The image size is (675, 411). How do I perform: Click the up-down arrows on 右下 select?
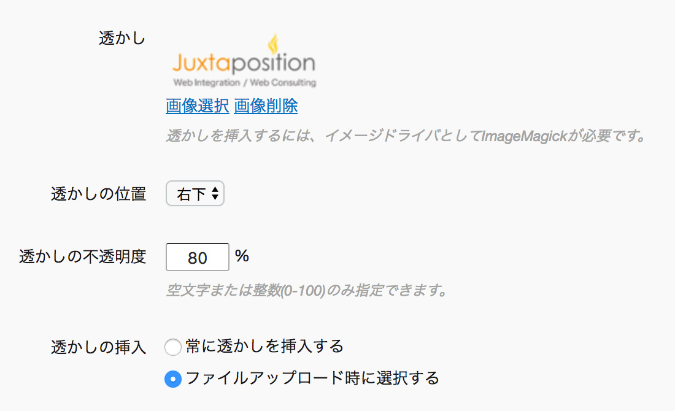tap(215, 194)
